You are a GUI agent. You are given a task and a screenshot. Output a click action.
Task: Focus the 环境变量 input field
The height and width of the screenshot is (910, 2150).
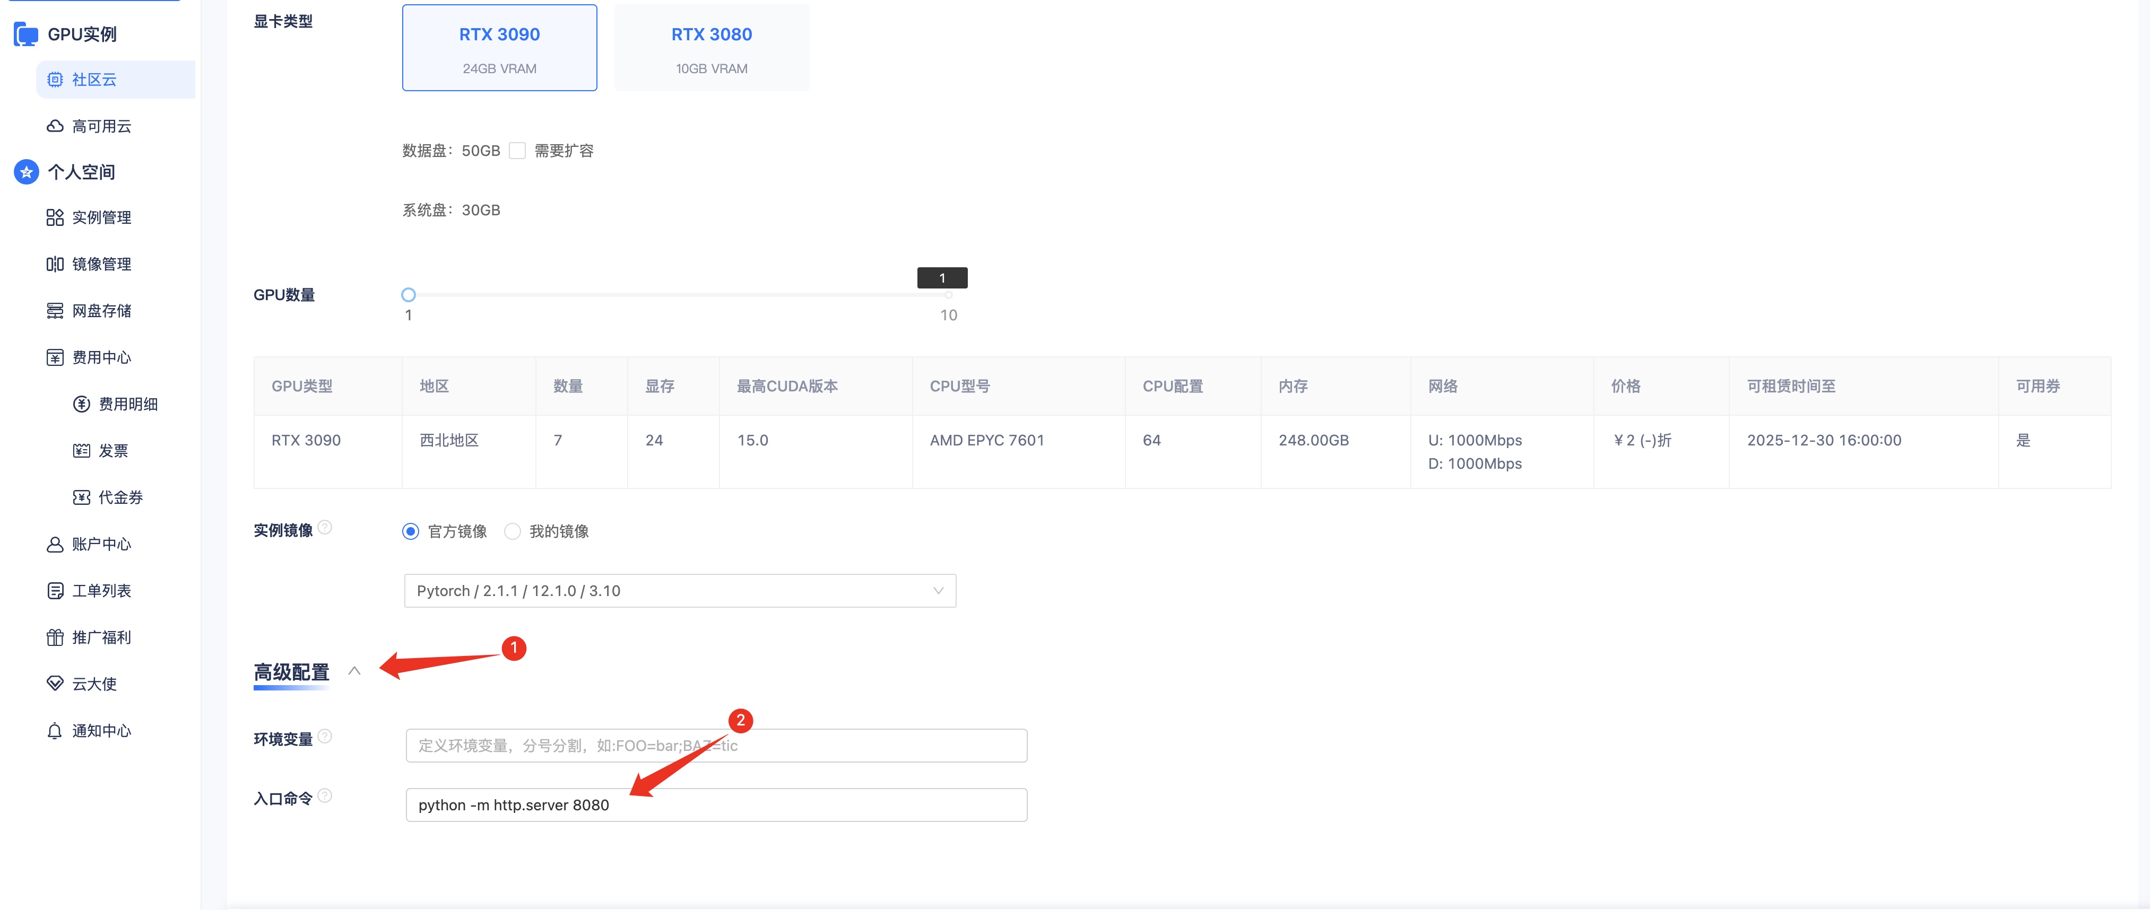click(x=716, y=746)
